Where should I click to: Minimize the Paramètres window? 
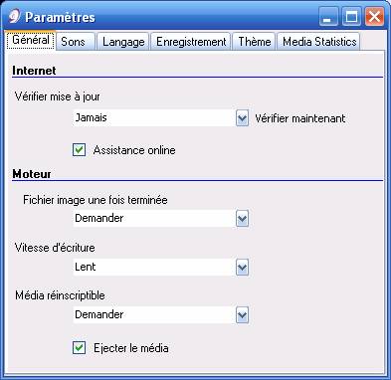(x=328, y=16)
